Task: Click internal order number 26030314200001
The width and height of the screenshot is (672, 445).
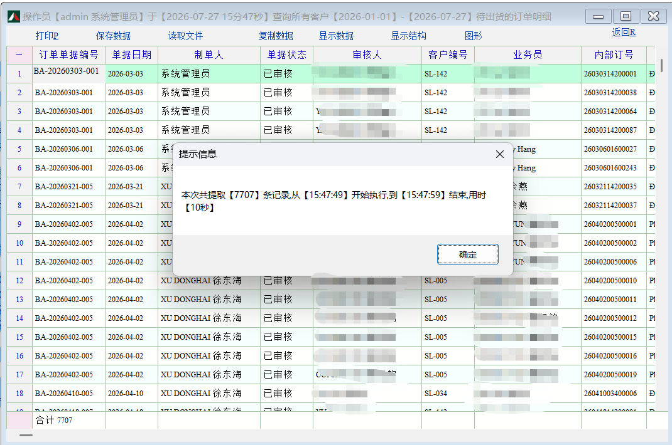Action: click(x=614, y=73)
